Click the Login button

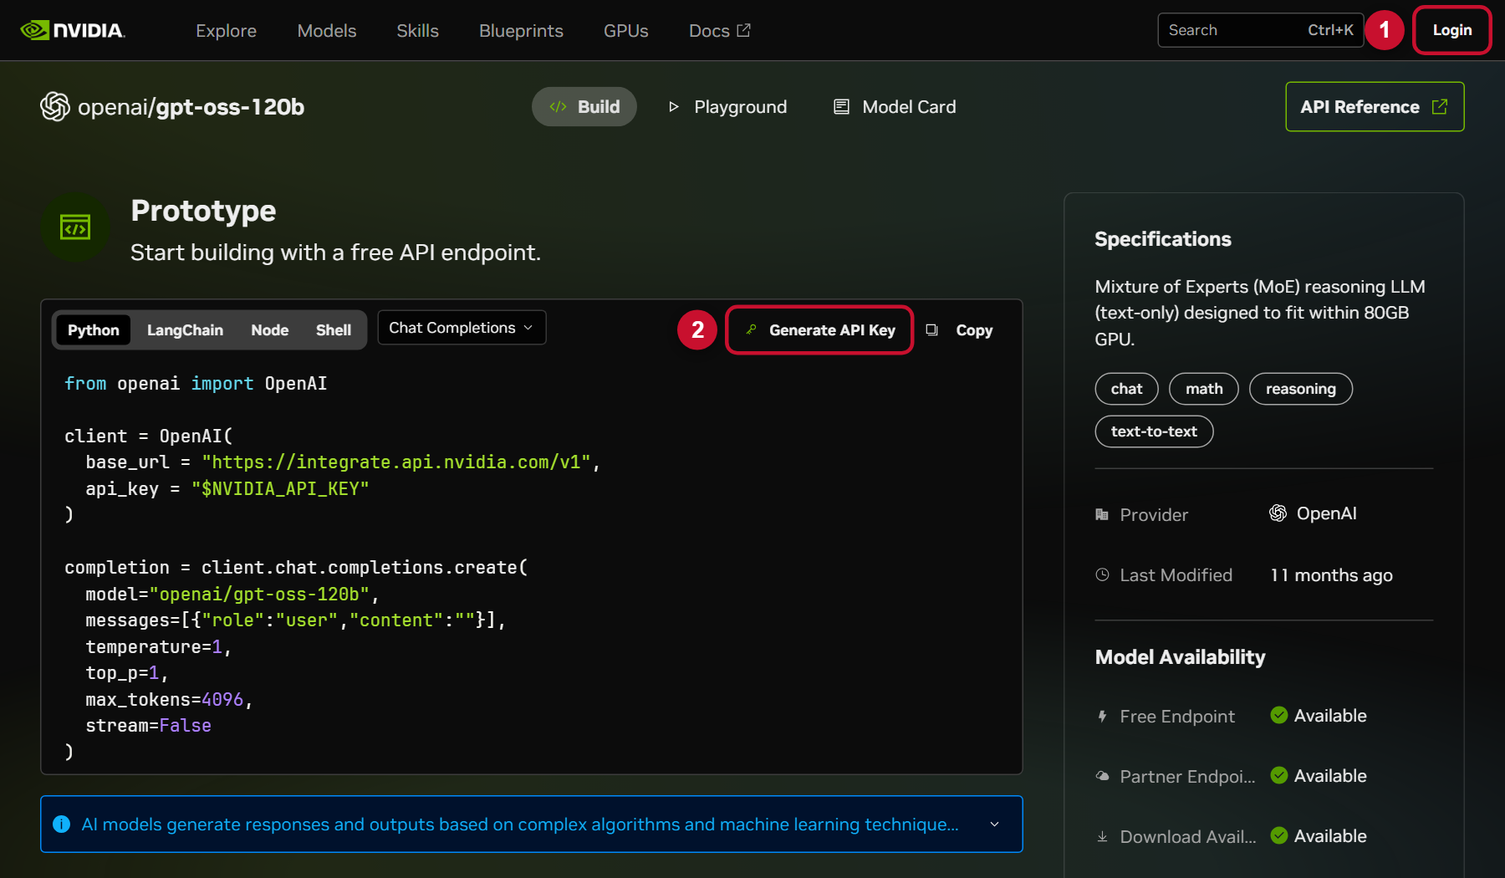(1452, 30)
